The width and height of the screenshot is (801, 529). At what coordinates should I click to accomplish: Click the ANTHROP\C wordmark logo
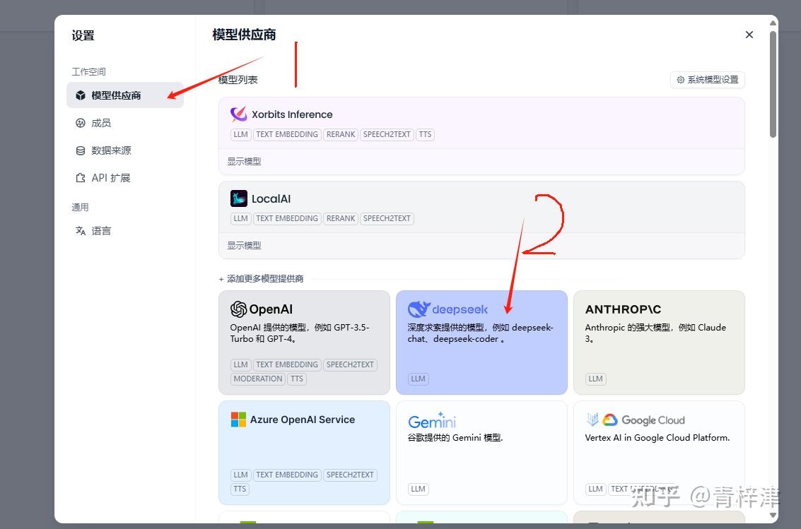[624, 309]
